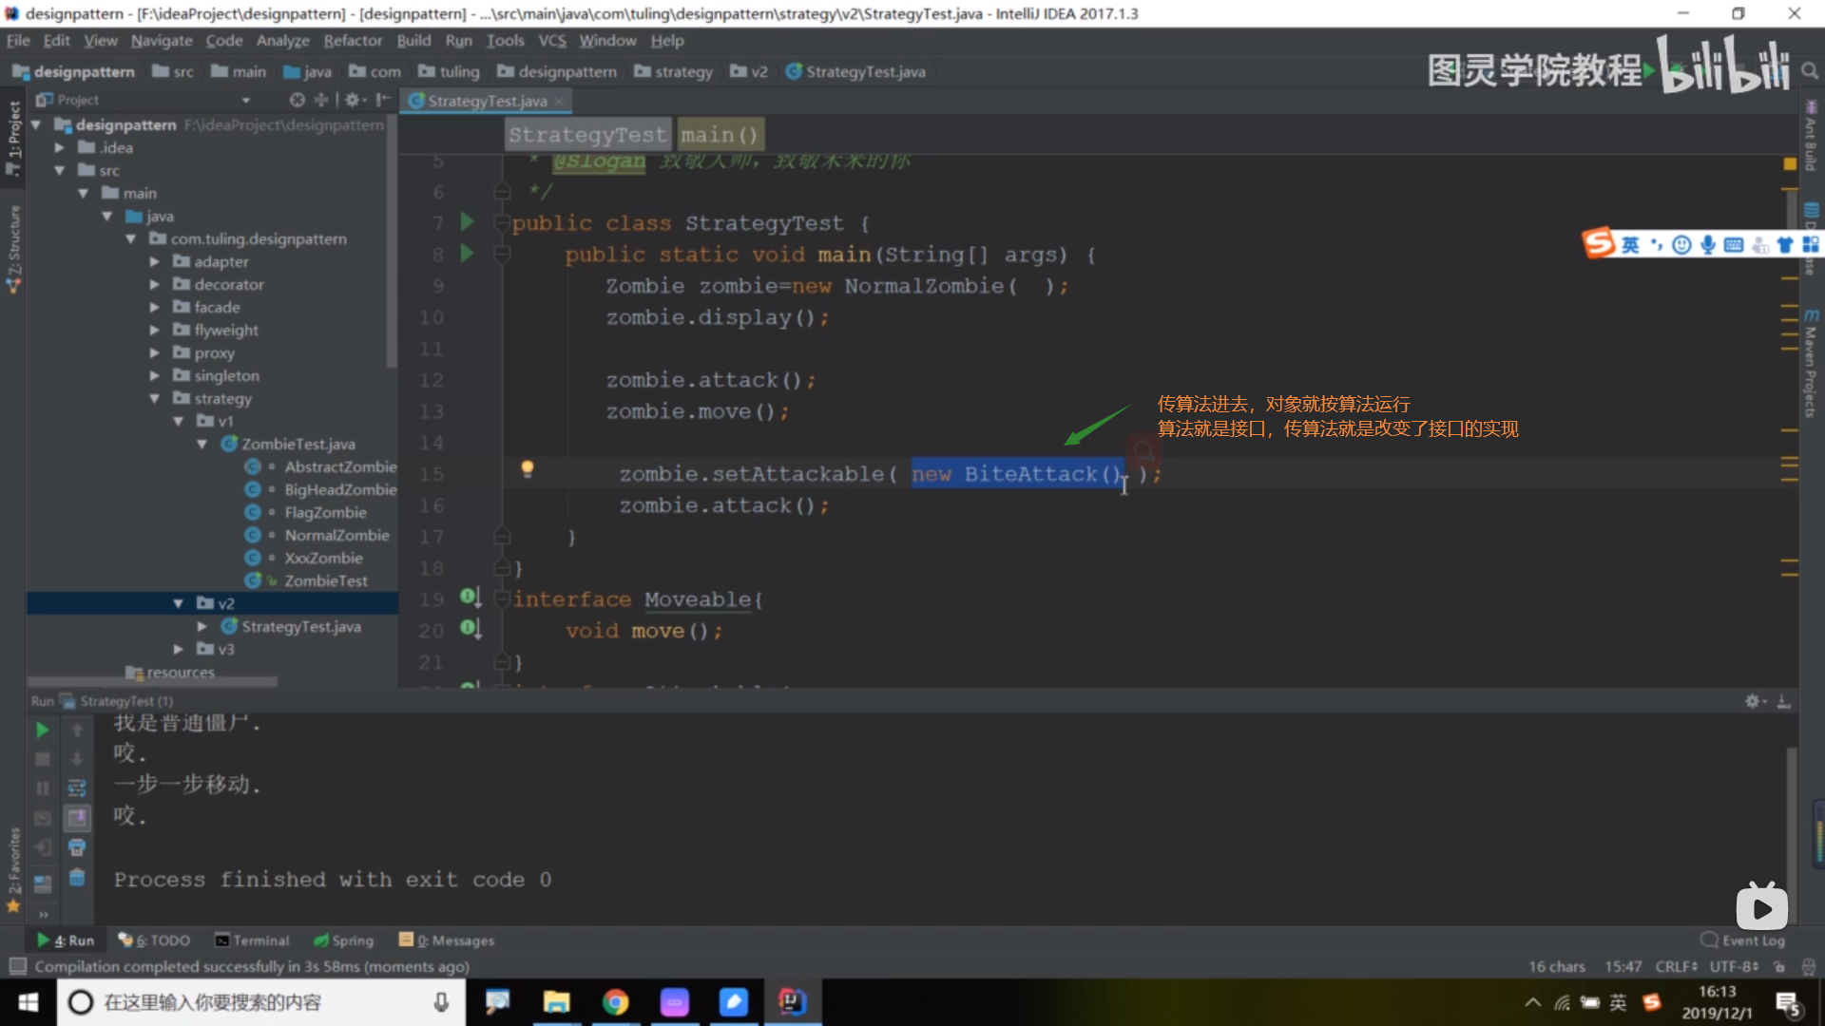Toggle soft-wrap in Run console
The image size is (1825, 1026).
tap(77, 788)
